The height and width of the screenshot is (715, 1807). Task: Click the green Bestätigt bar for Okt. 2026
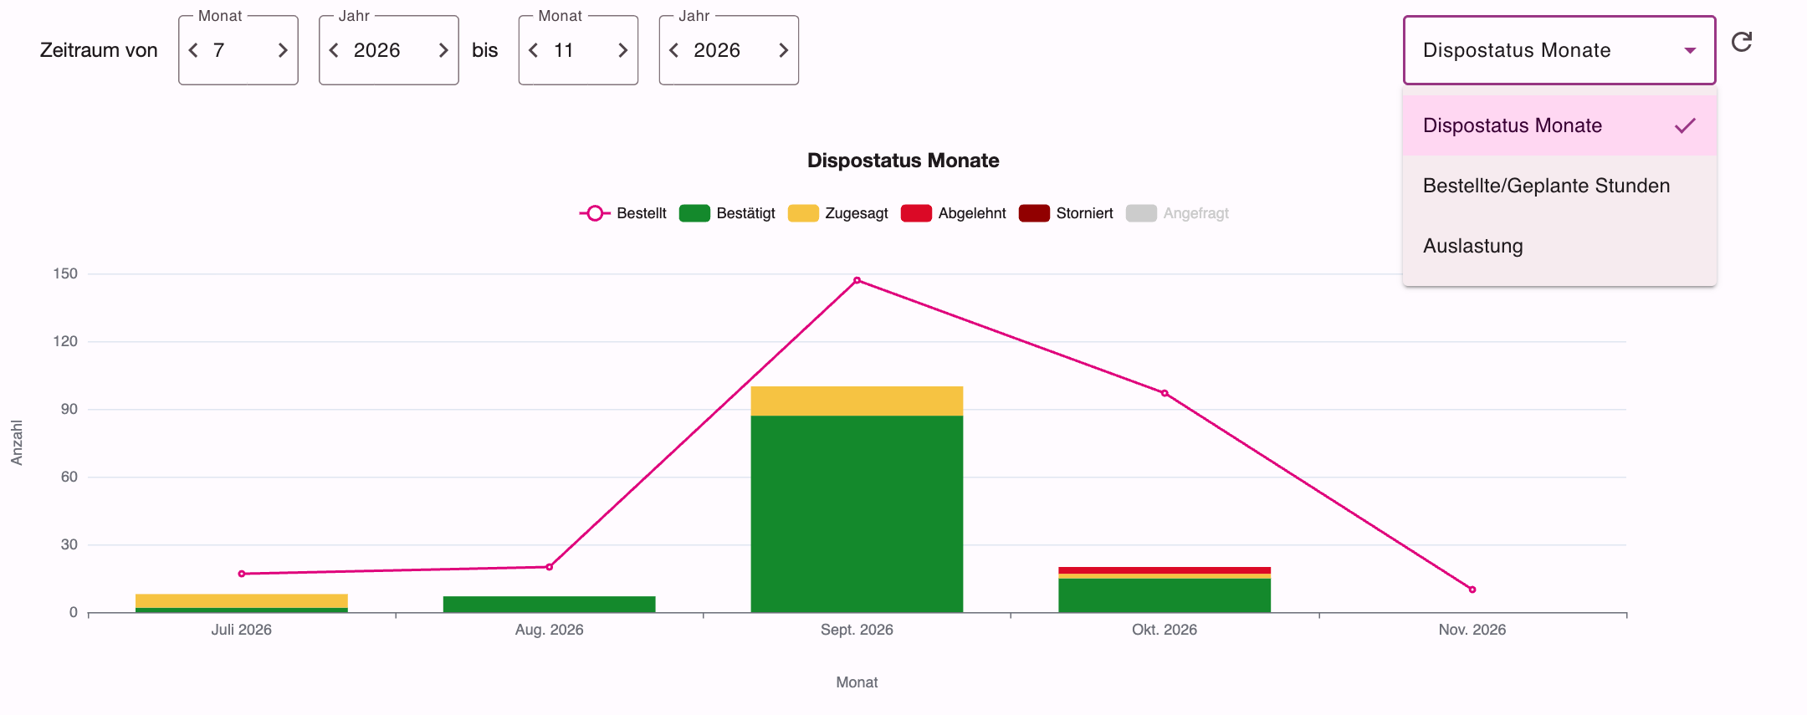1165,595
